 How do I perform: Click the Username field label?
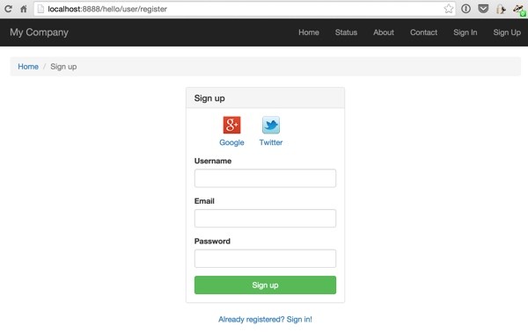(x=213, y=161)
